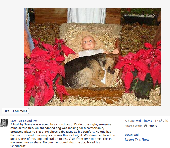Click the Public globe icon

click(145, 126)
